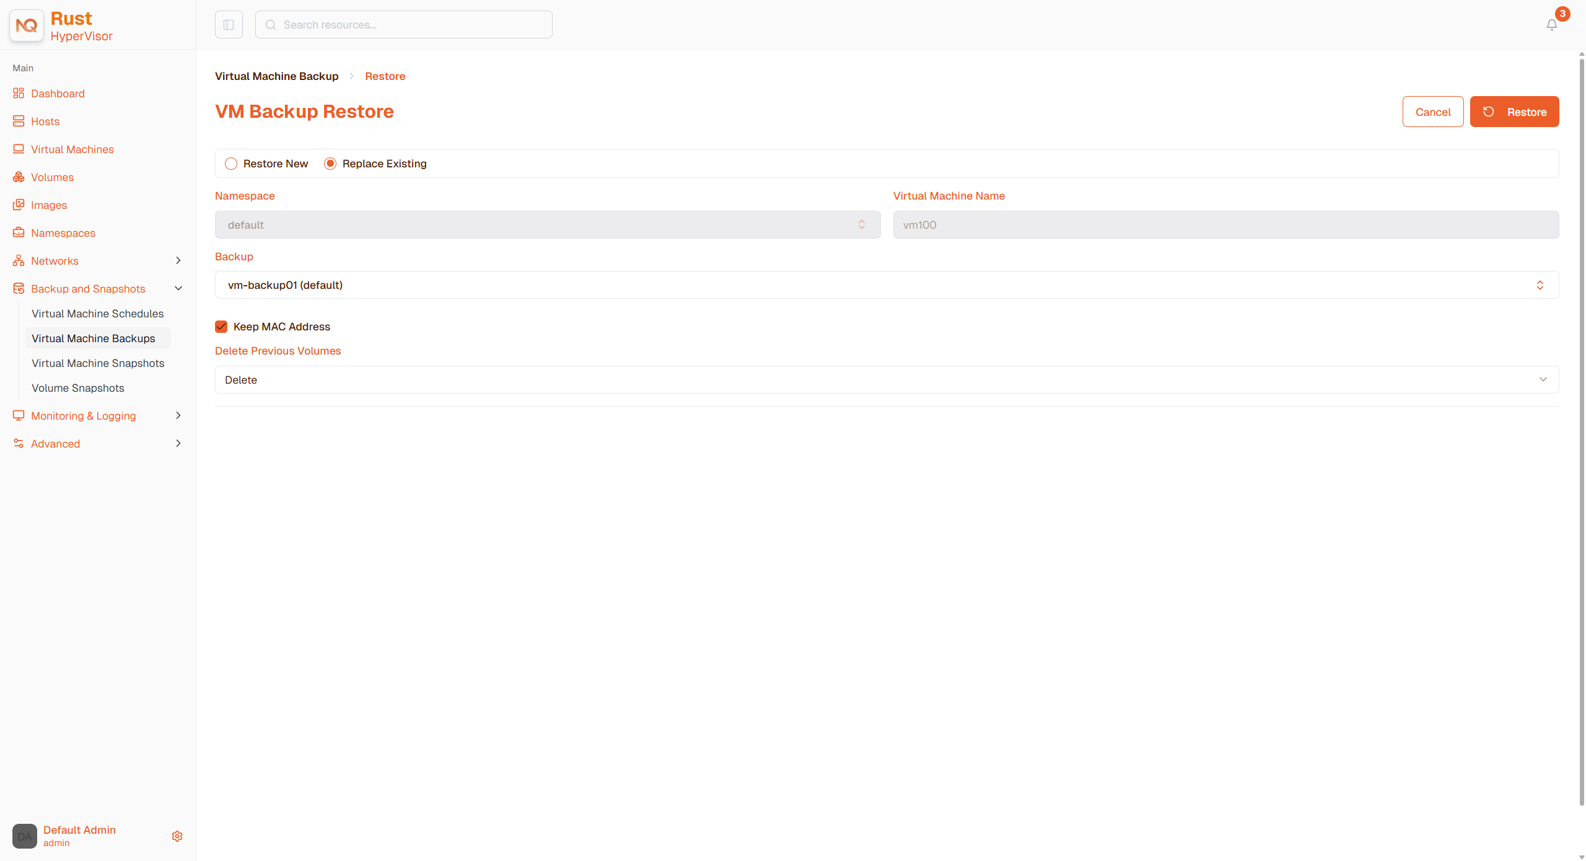Screen dimensions: 1586x861
Task: Focus the Search resources field
Action: 404,25
